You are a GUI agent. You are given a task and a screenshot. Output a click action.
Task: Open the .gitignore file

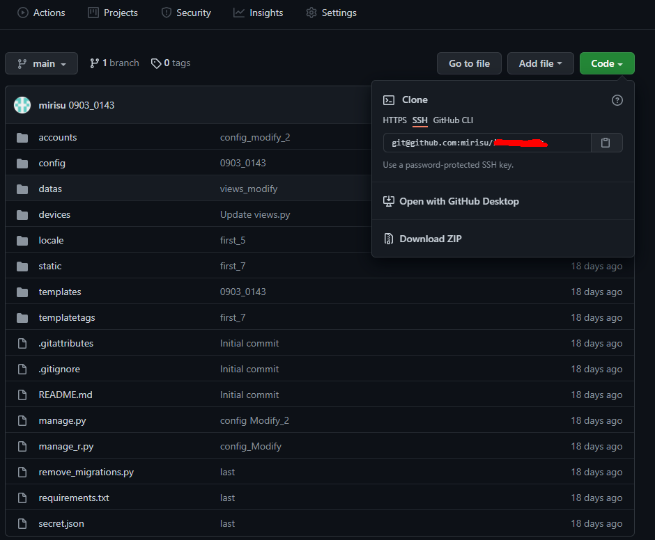[x=59, y=370]
